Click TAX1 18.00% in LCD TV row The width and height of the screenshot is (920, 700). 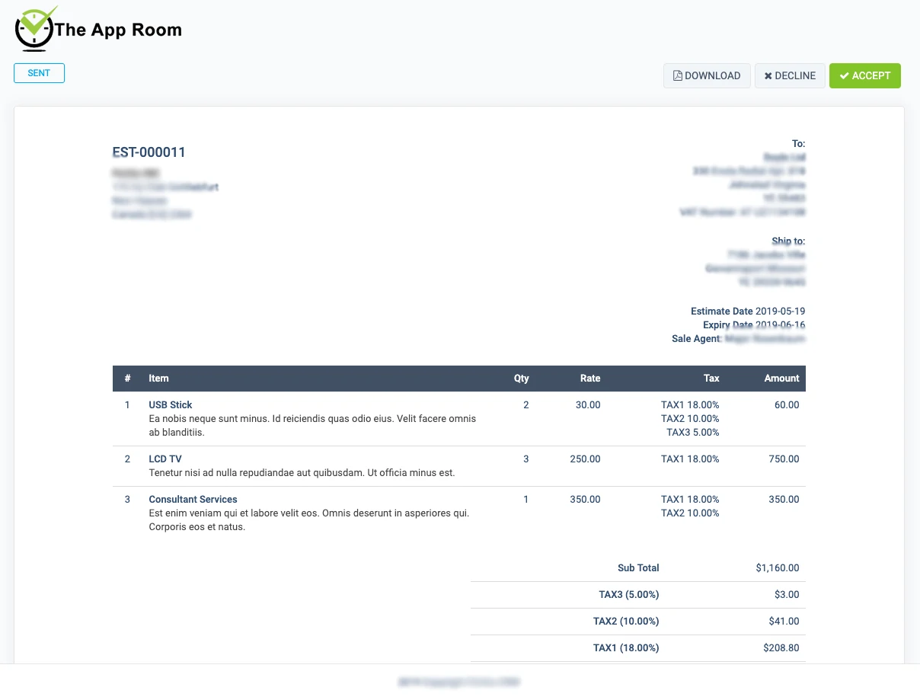click(690, 459)
